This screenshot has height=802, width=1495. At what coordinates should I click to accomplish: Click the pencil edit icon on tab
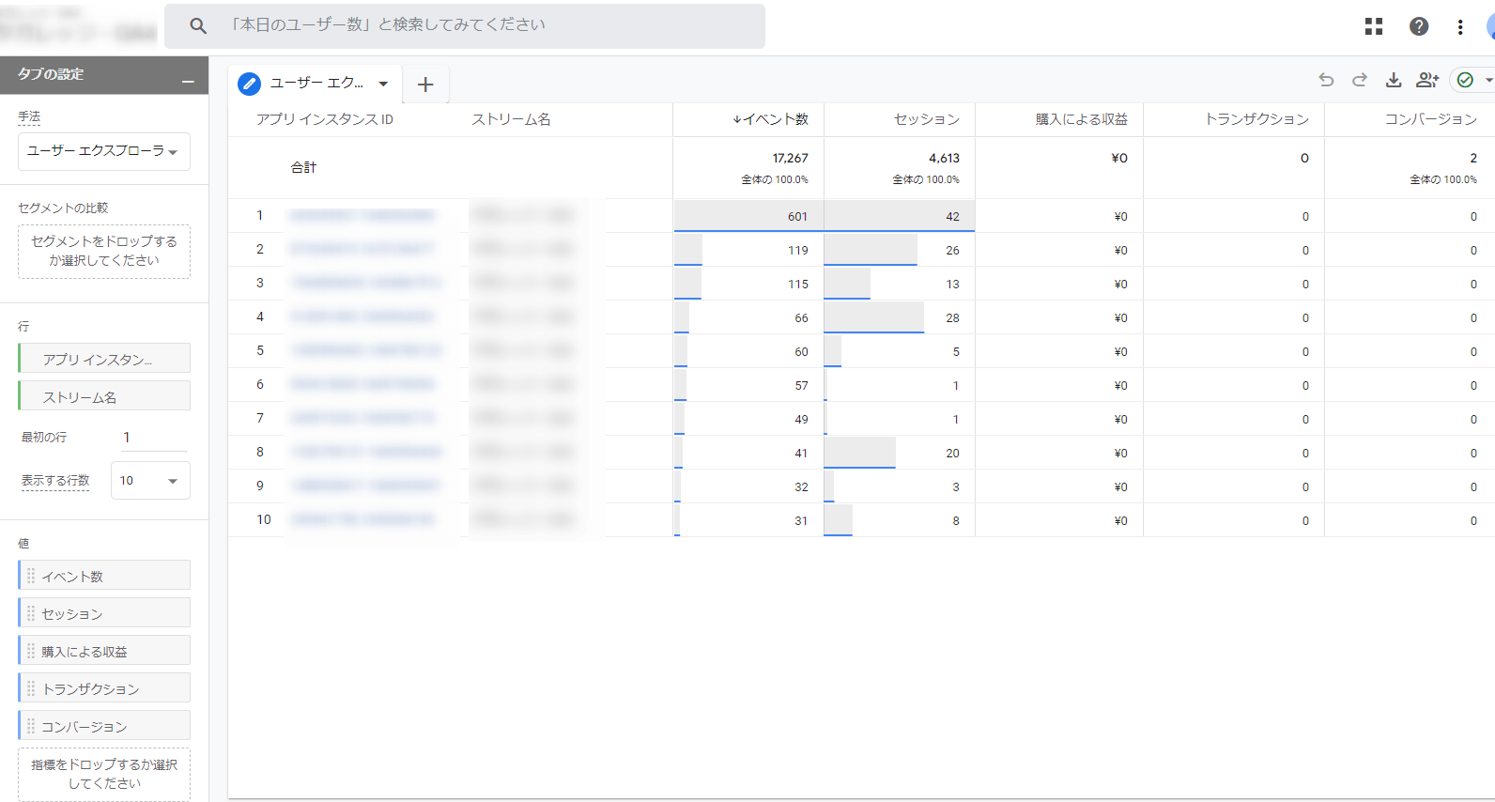click(x=249, y=84)
